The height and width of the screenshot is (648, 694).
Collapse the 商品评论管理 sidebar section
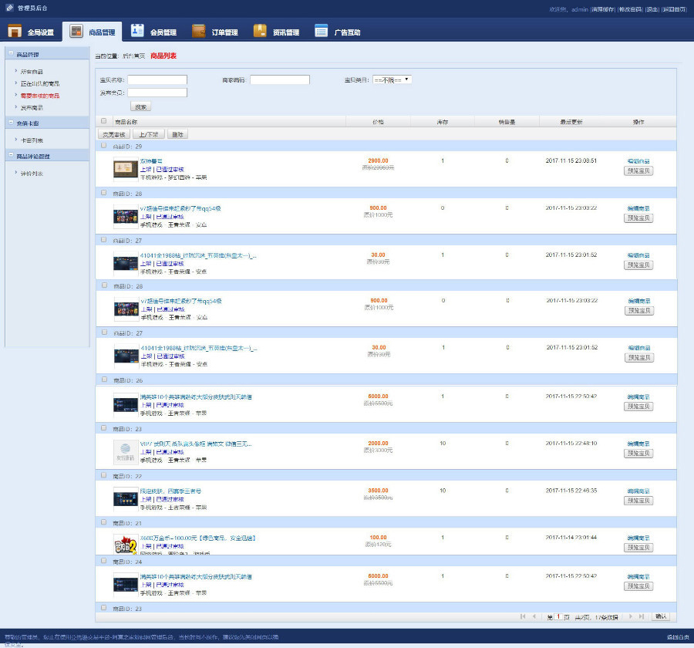[11, 156]
